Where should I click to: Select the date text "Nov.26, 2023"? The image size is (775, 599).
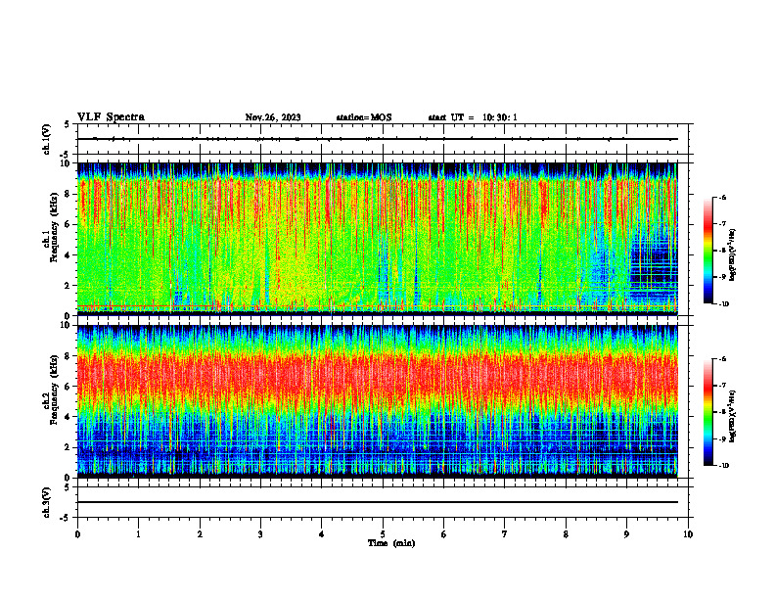coord(273,117)
